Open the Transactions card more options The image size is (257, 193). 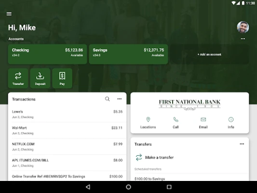119,99
